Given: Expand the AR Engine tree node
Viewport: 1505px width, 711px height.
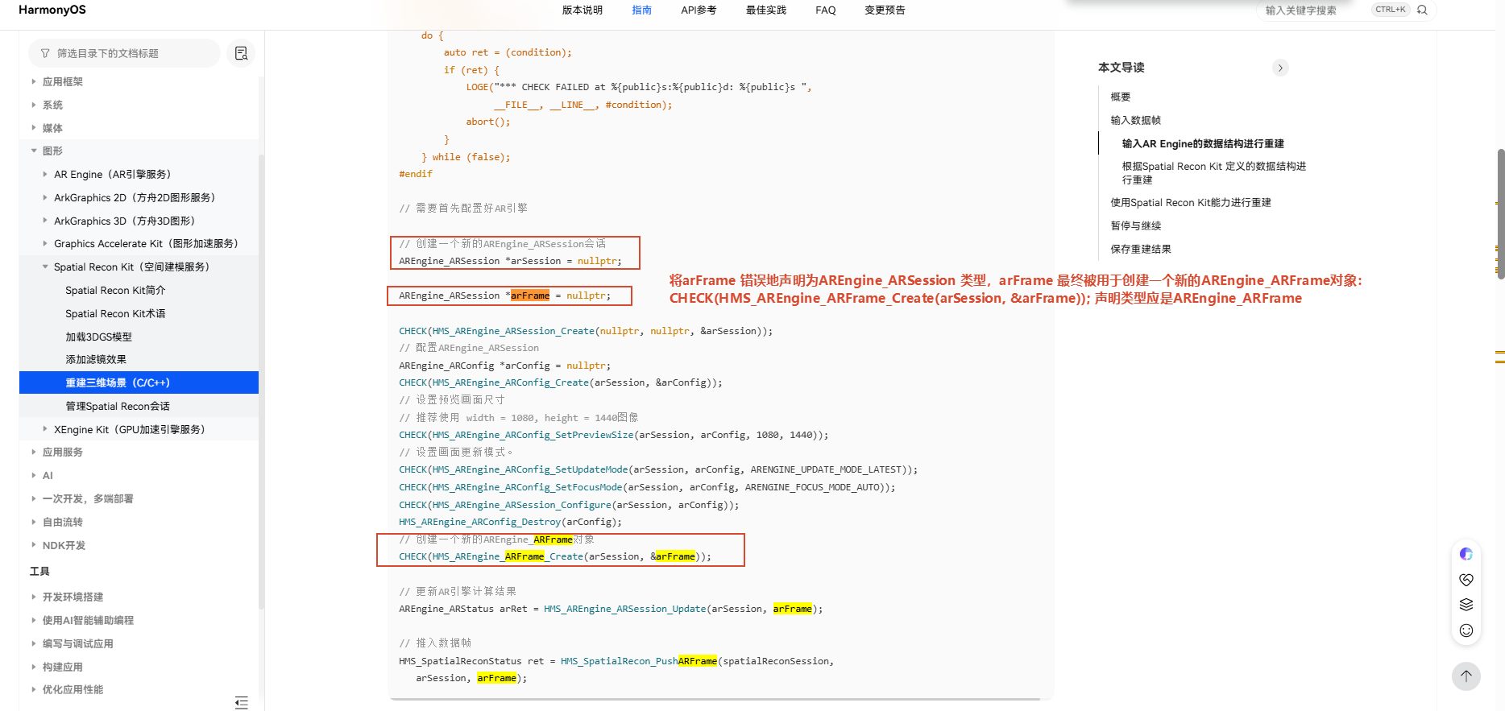Looking at the screenshot, I should click(45, 174).
